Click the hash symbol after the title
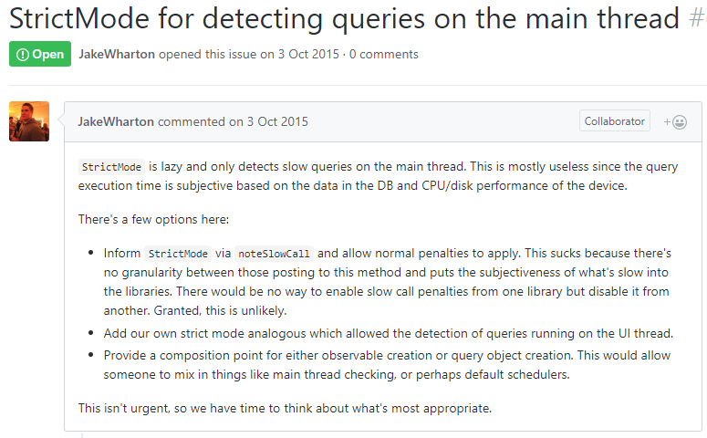 tap(697, 18)
